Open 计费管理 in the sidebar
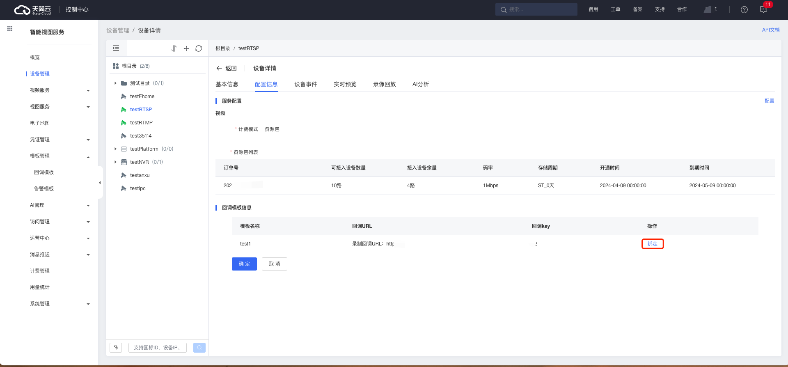 (40, 271)
